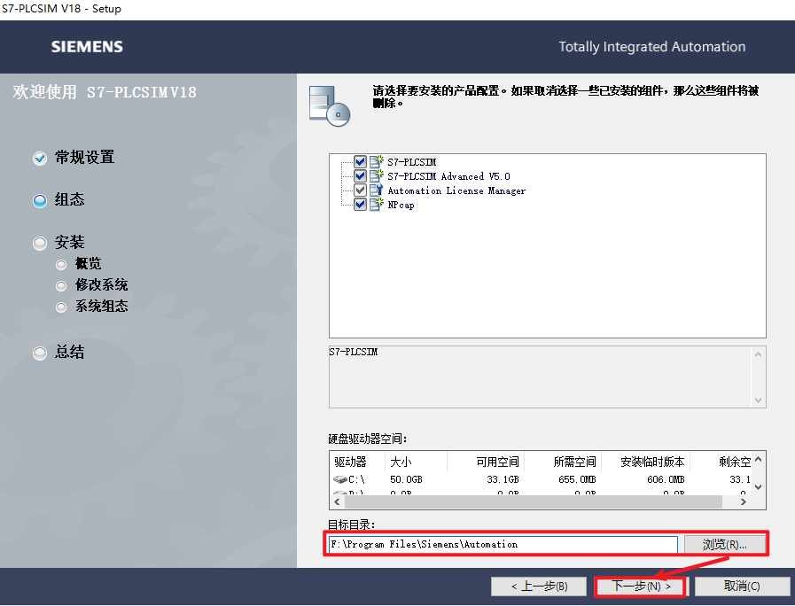Click the S7-PLCSIM package icon in tree
This screenshot has width=795, height=606.
click(x=376, y=161)
